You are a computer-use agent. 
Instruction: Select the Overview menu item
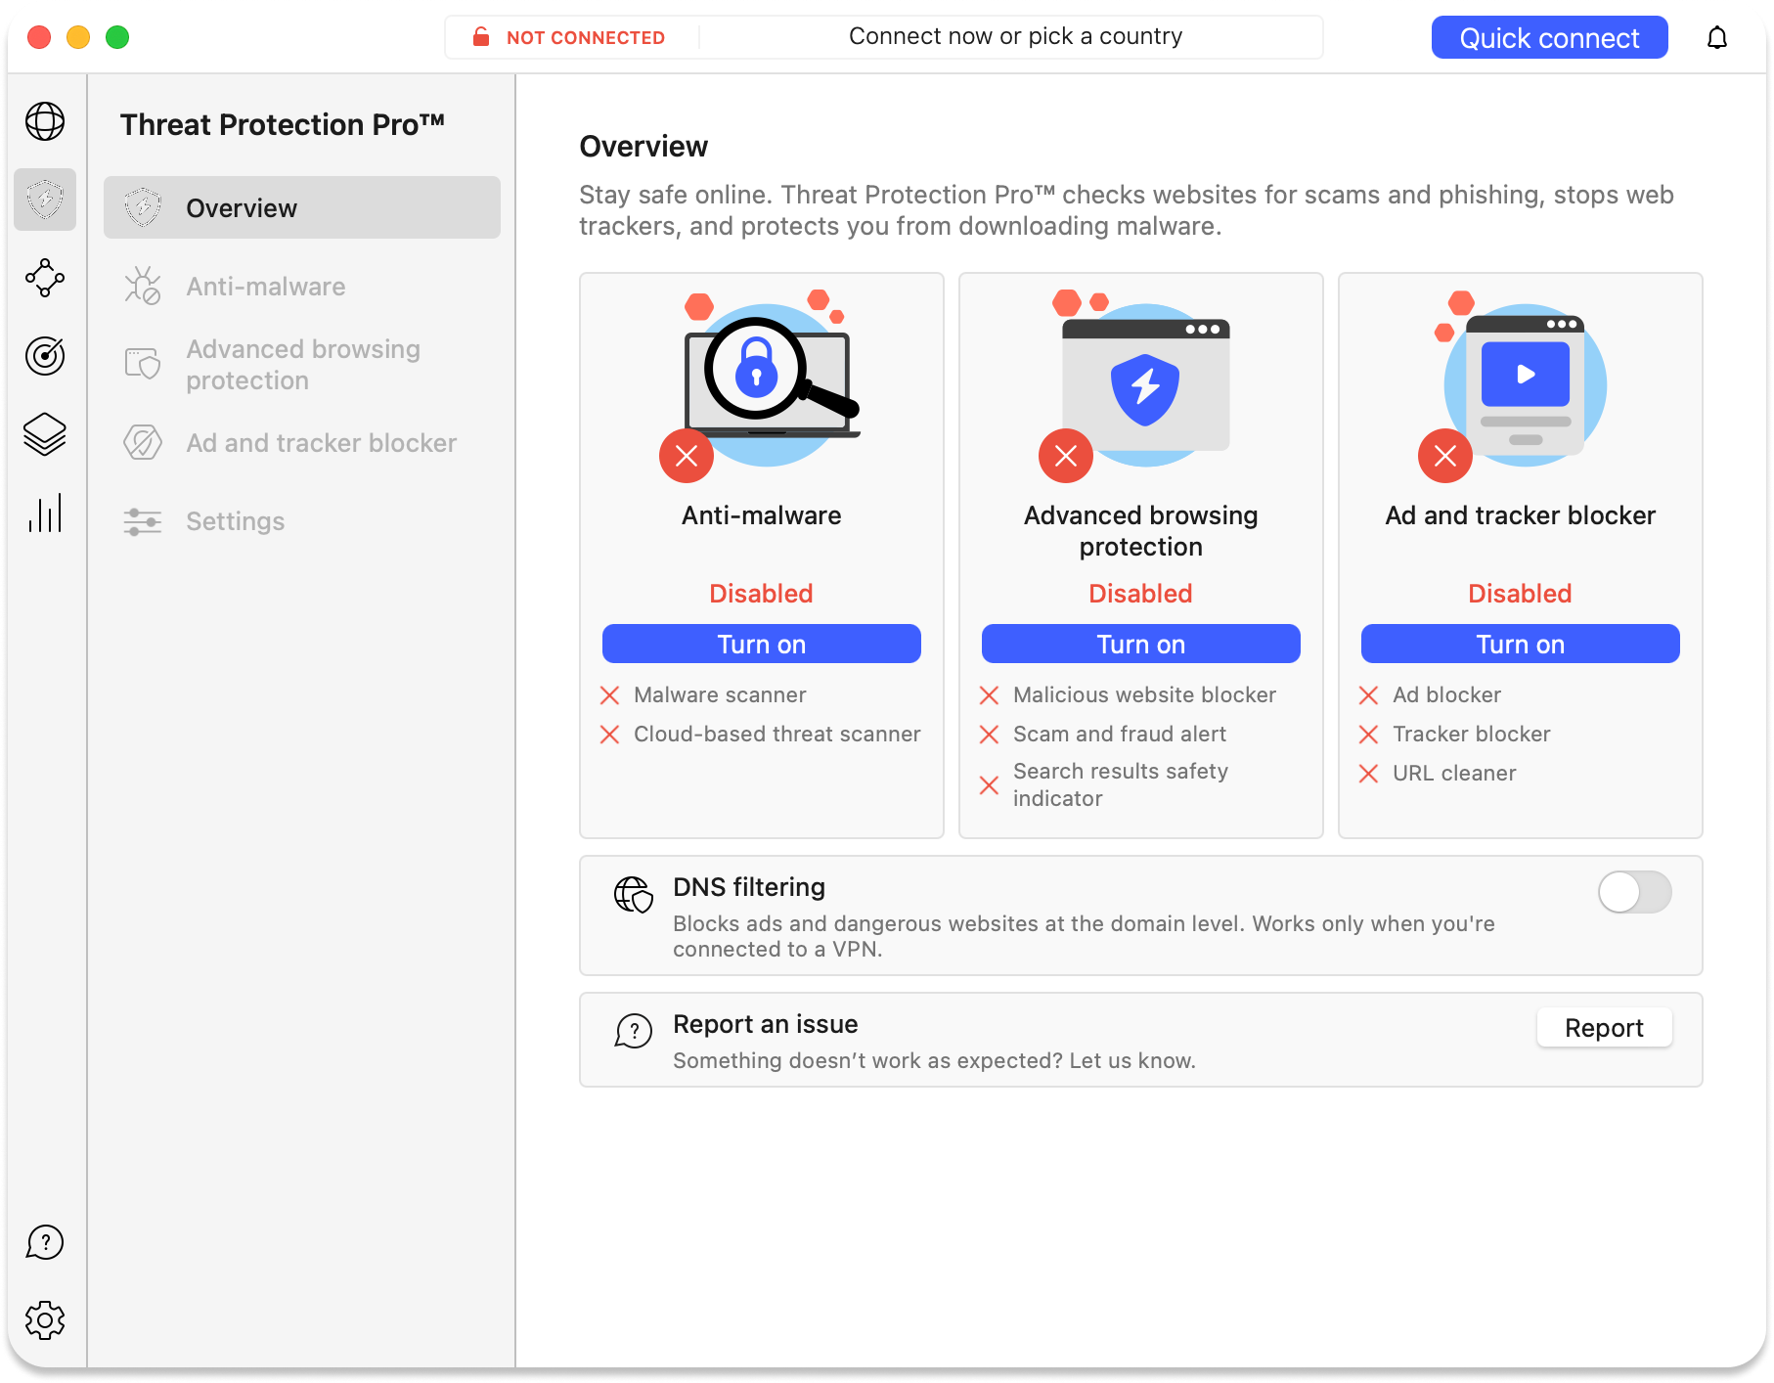click(x=301, y=208)
